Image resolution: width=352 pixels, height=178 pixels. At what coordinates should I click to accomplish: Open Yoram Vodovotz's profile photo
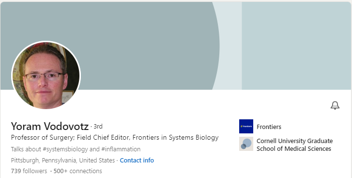[46, 75]
